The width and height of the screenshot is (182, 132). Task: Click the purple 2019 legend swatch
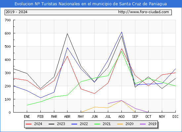pyautogui.click(x=143, y=124)
